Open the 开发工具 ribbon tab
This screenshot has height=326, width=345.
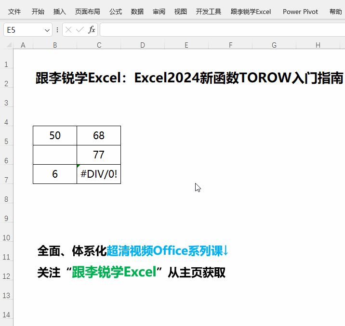[x=209, y=12]
